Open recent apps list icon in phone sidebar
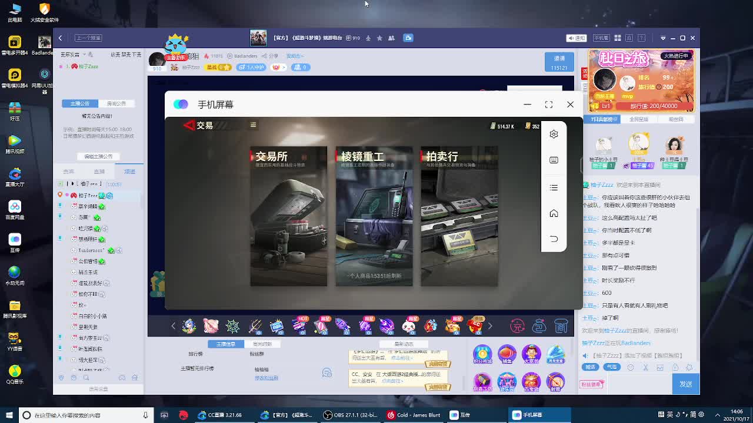The width and height of the screenshot is (753, 423). pyautogui.click(x=554, y=187)
